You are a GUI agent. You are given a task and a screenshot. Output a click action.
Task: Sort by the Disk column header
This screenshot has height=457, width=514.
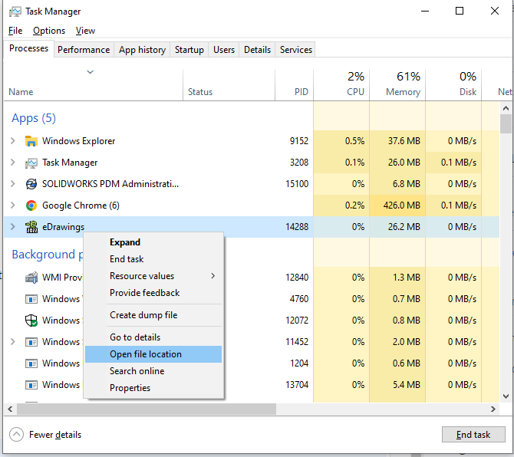pyautogui.click(x=453, y=84)
